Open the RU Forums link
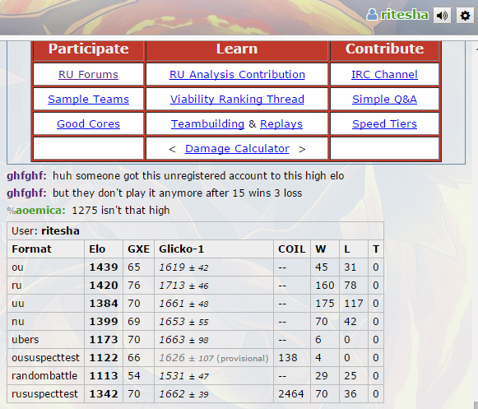Screen dimensions: 478x409 (88, 74)
